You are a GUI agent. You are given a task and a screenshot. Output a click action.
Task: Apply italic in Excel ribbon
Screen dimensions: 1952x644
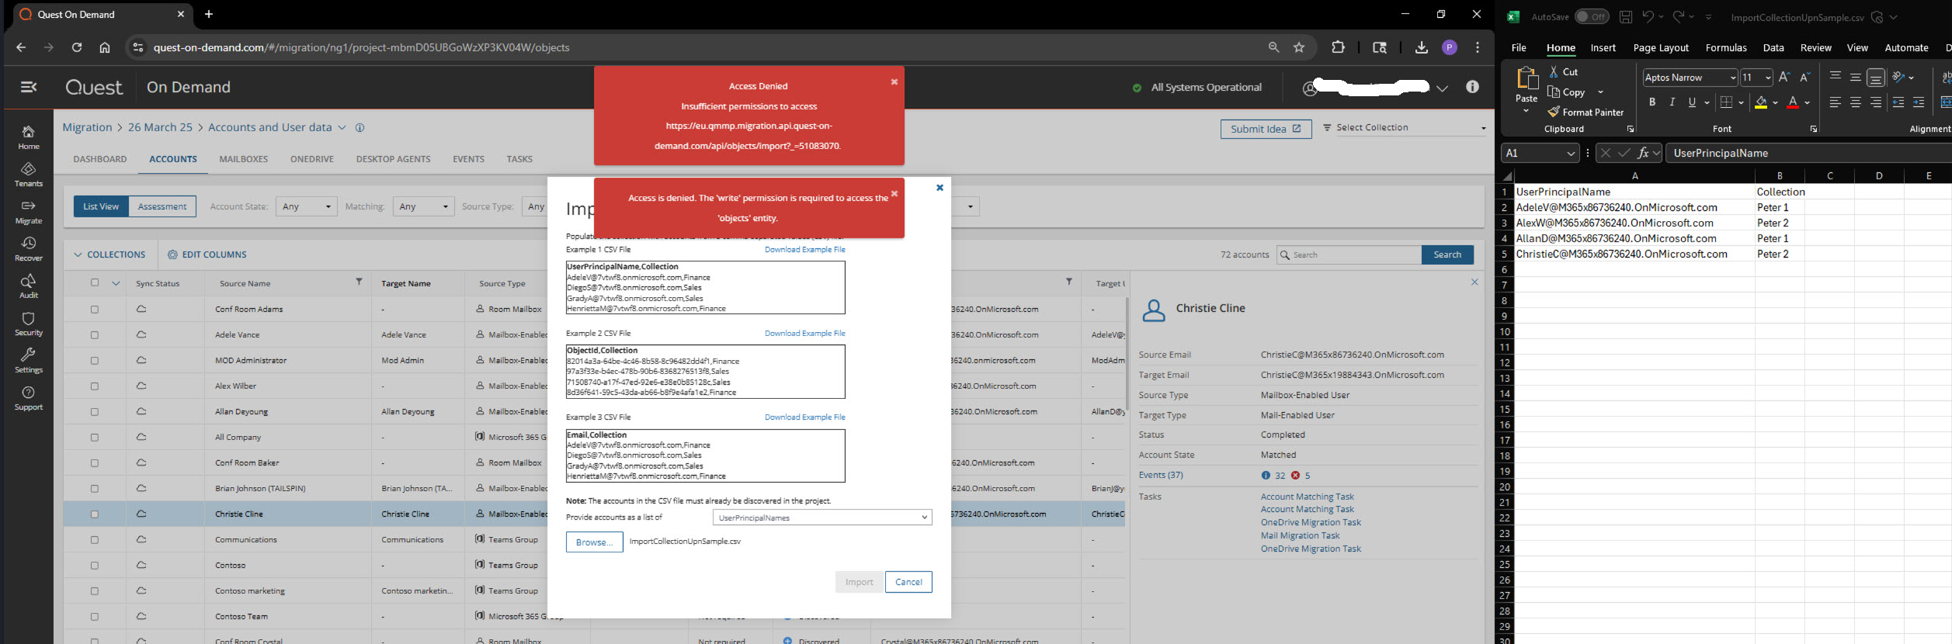pyautogui.click(x=1672, y=102)
